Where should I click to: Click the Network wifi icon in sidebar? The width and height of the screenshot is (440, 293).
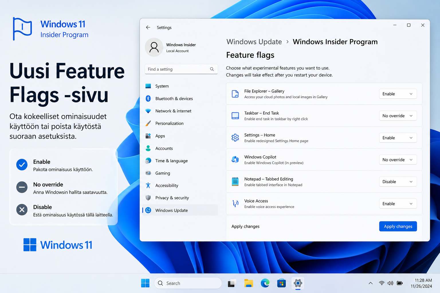tap(148, 111)
